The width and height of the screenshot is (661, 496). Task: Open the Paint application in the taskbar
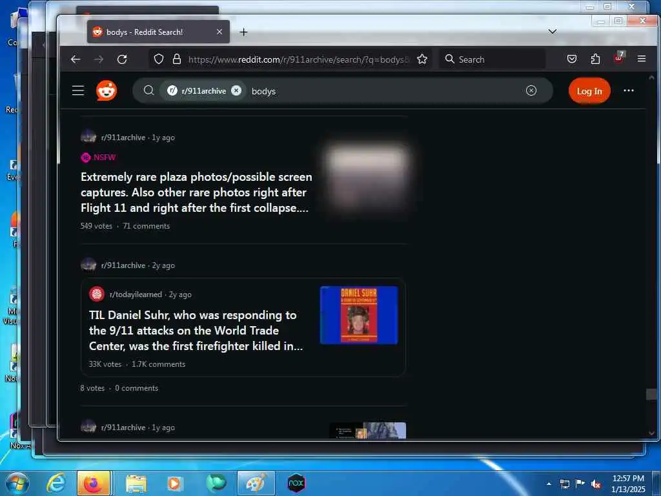pos(256,483)
